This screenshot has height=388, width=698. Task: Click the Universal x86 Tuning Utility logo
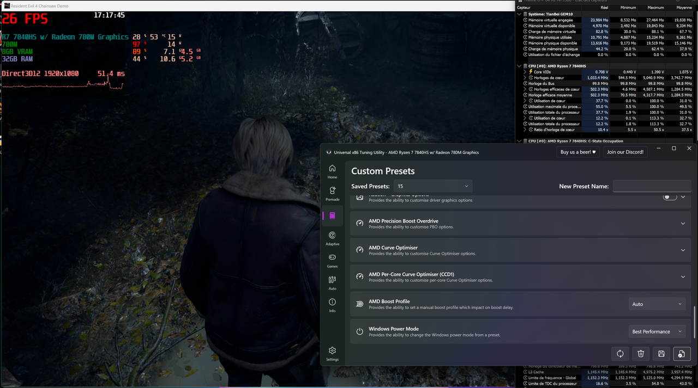tap(328, 152)
